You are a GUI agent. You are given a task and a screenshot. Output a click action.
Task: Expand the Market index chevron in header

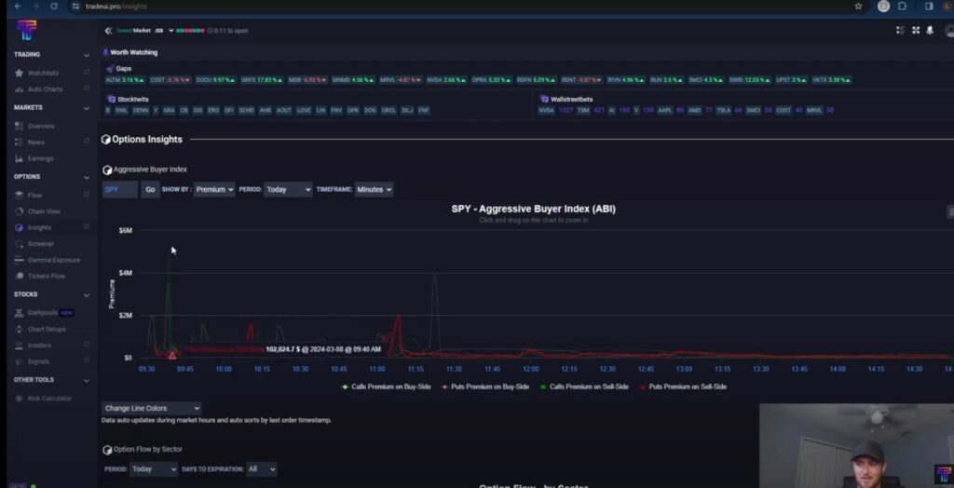coord(171,31)
